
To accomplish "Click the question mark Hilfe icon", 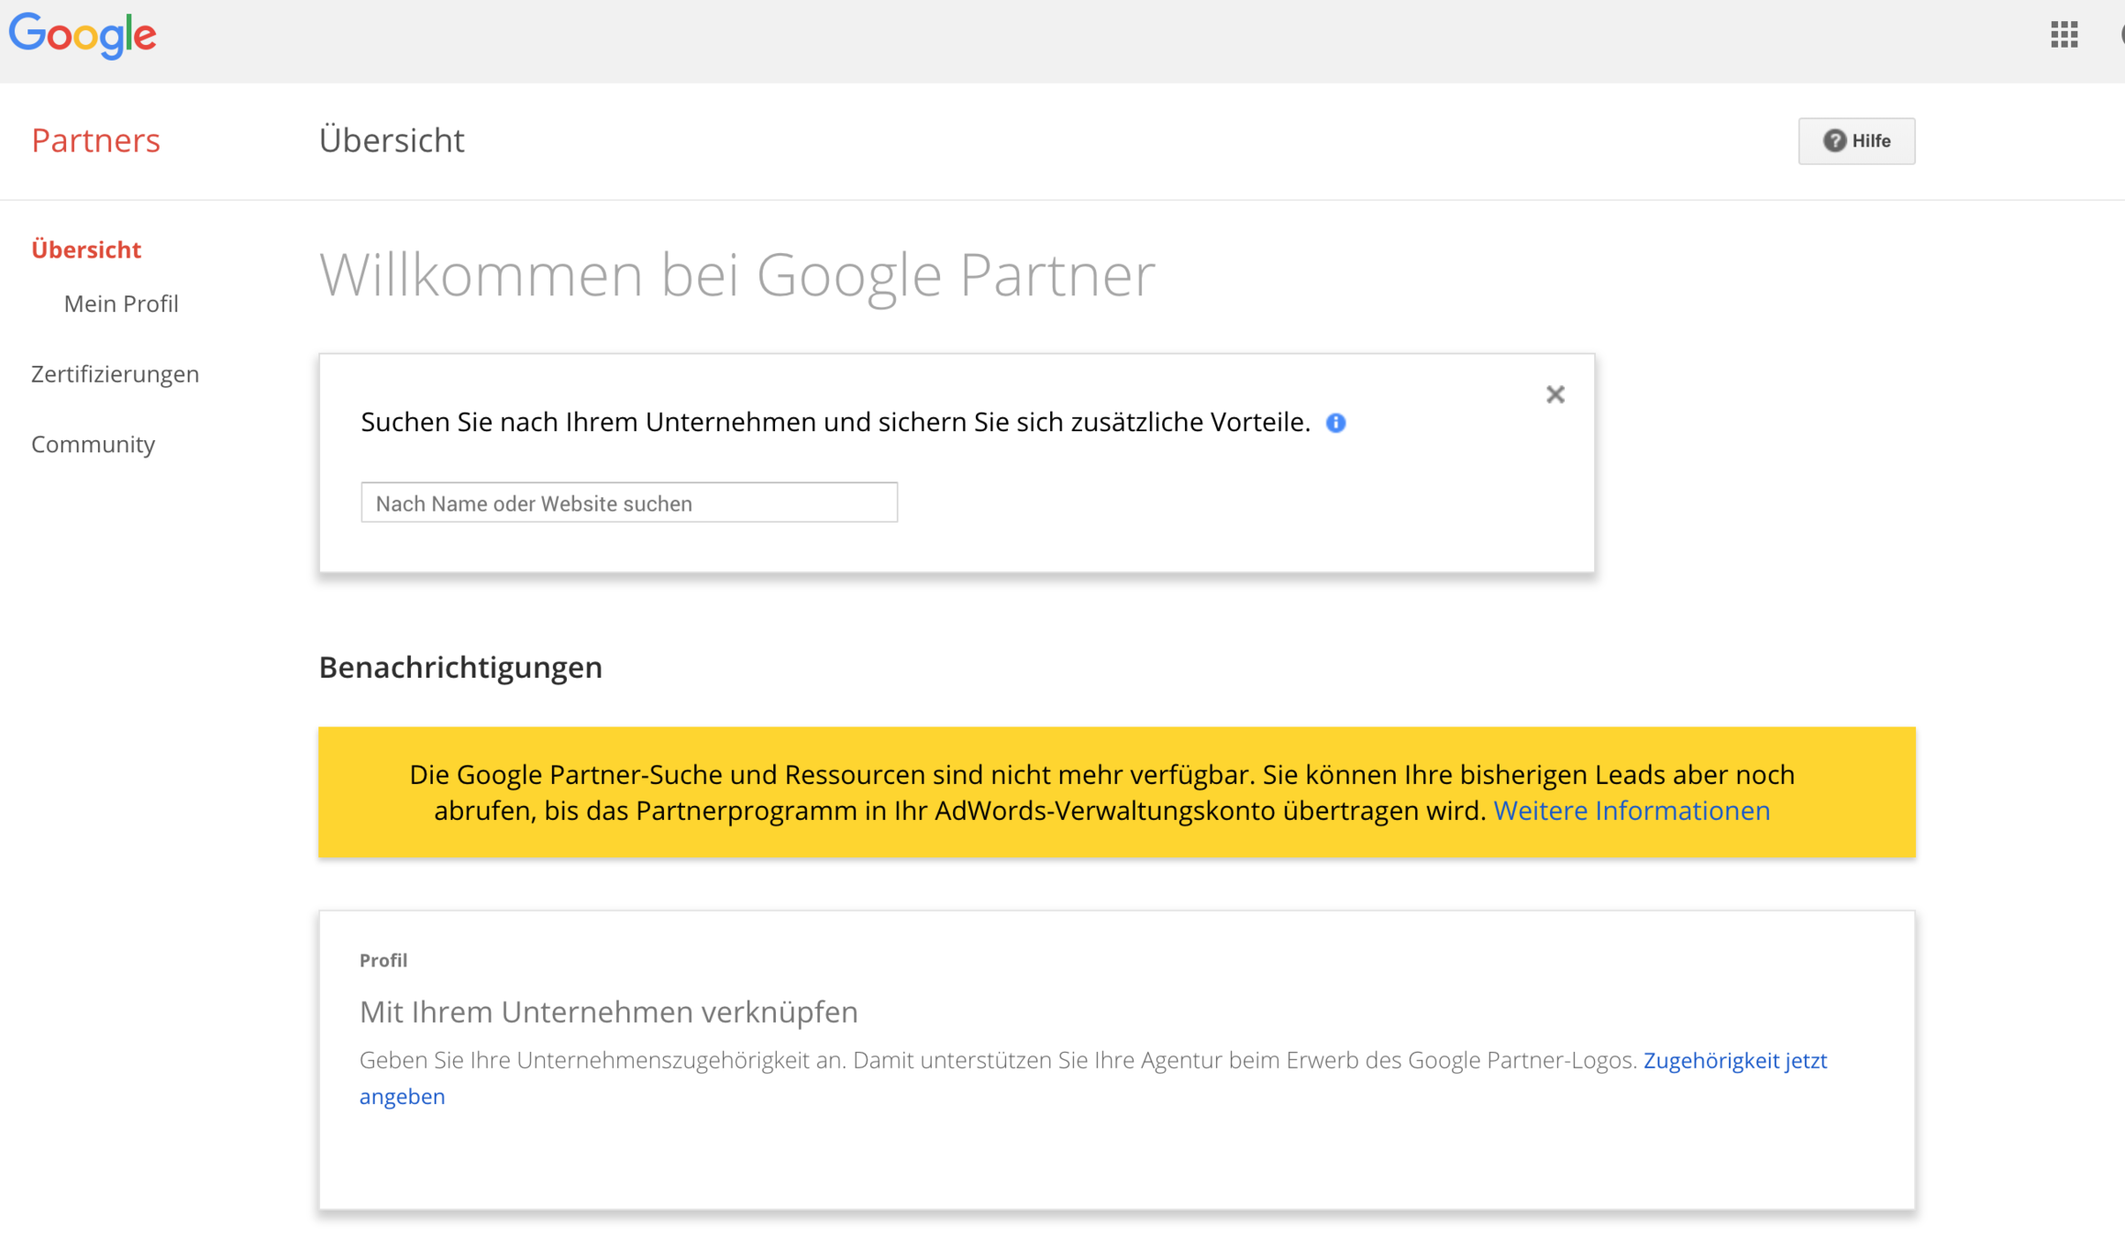I will pyautogui.click(x=1833, y=140).
